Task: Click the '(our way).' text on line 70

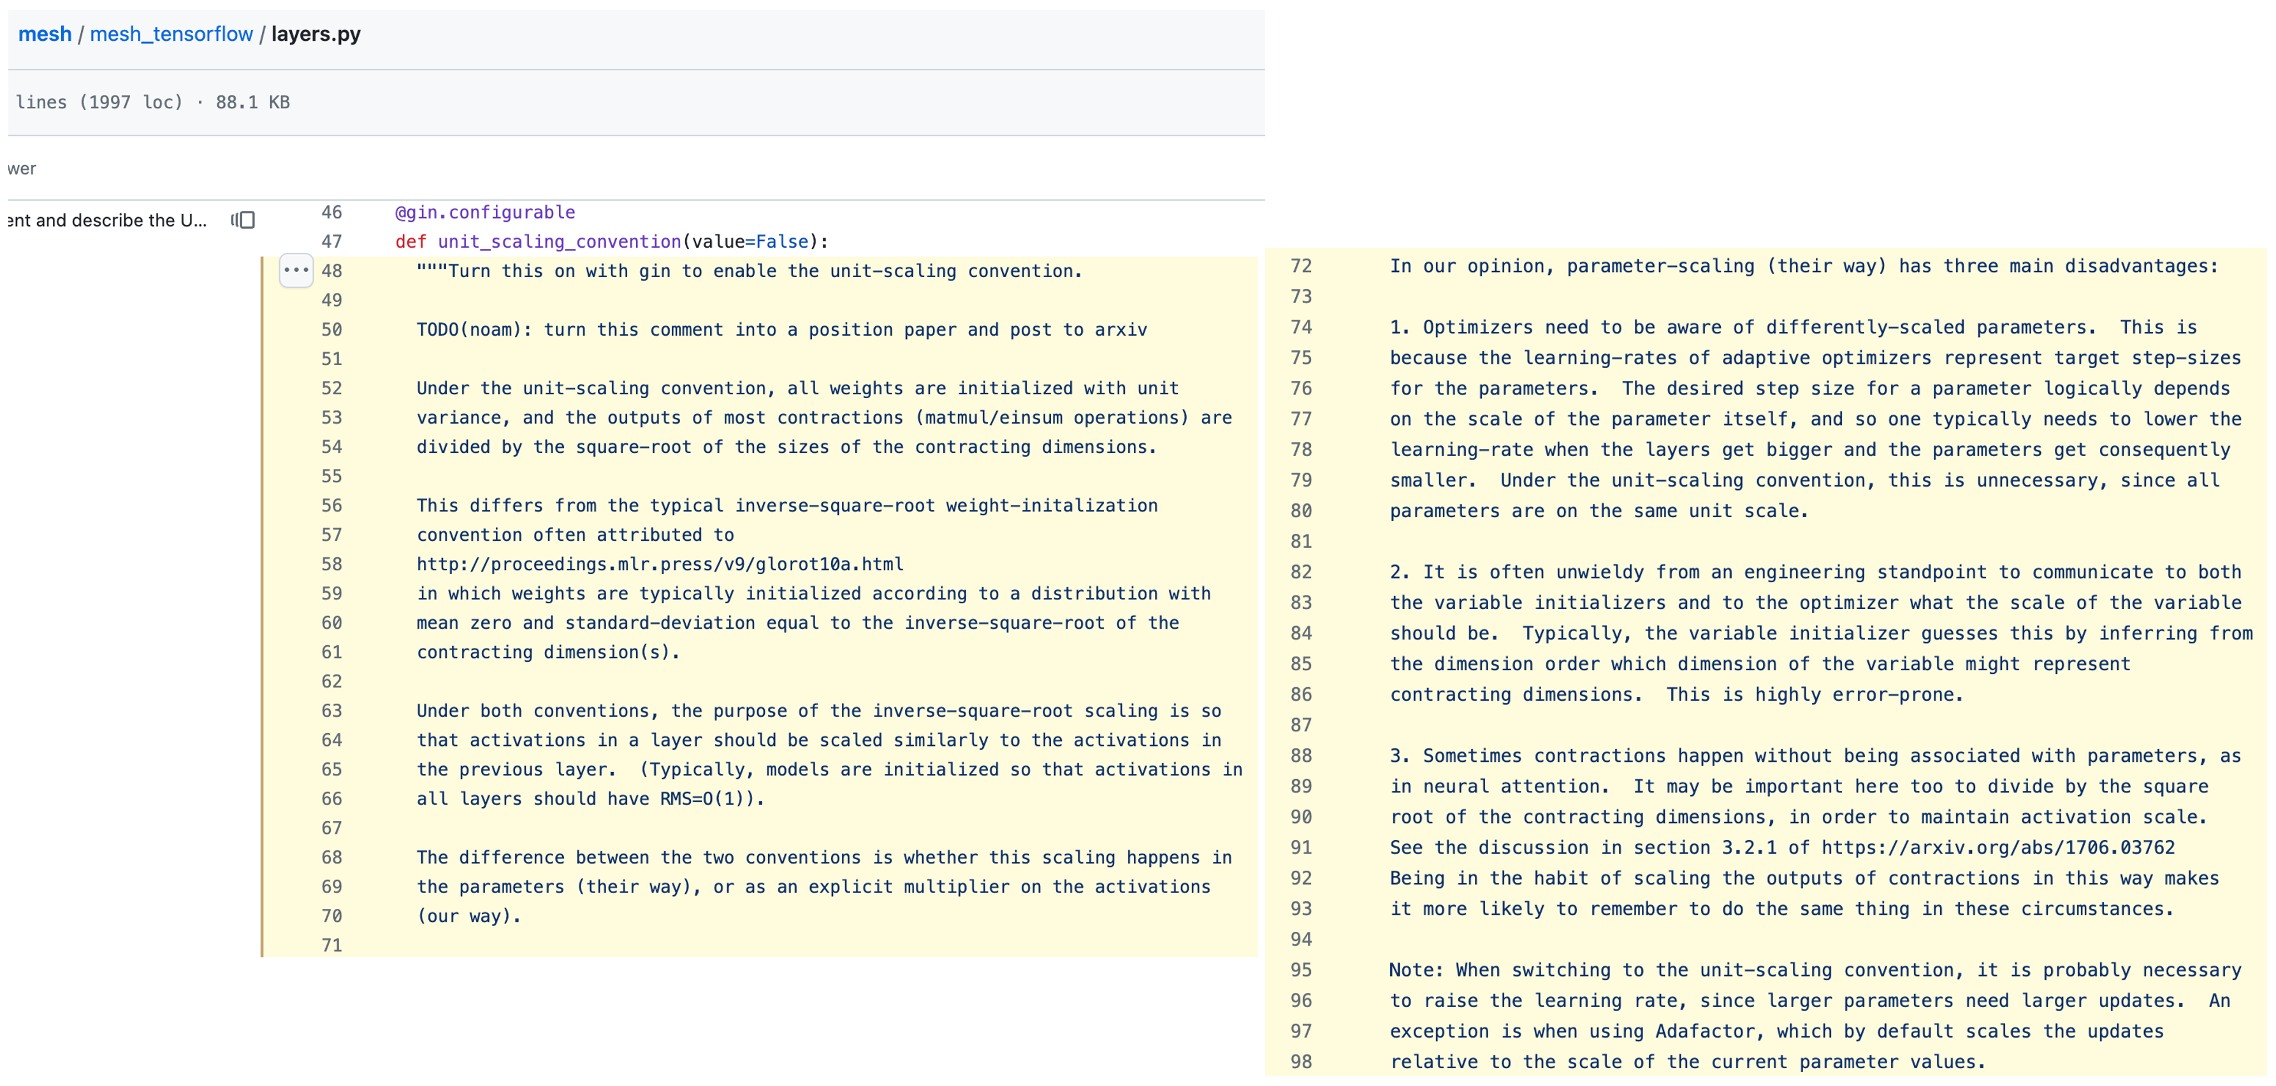Action: (469, 915)
